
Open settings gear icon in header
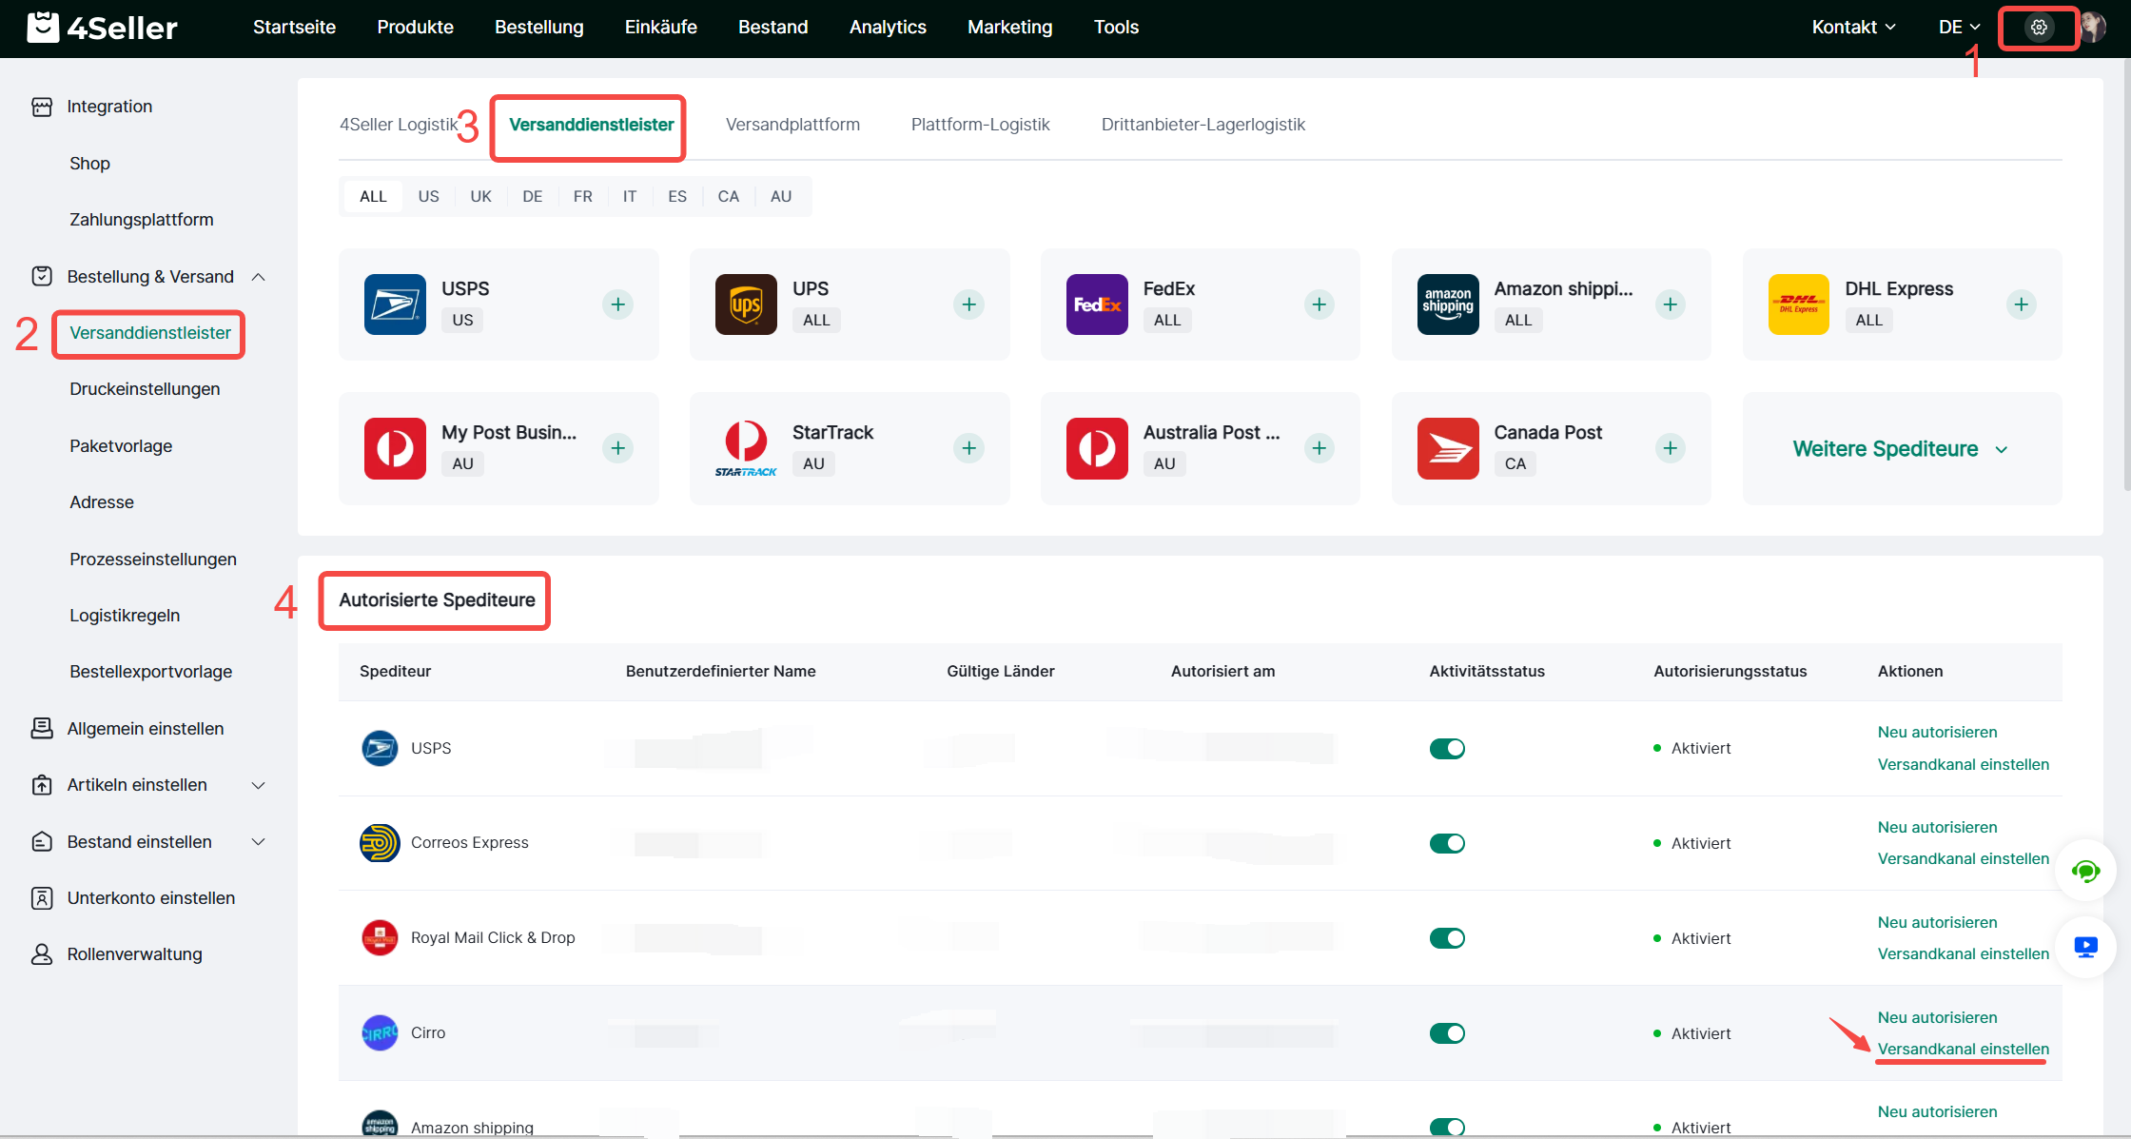tap(2038, 28)
